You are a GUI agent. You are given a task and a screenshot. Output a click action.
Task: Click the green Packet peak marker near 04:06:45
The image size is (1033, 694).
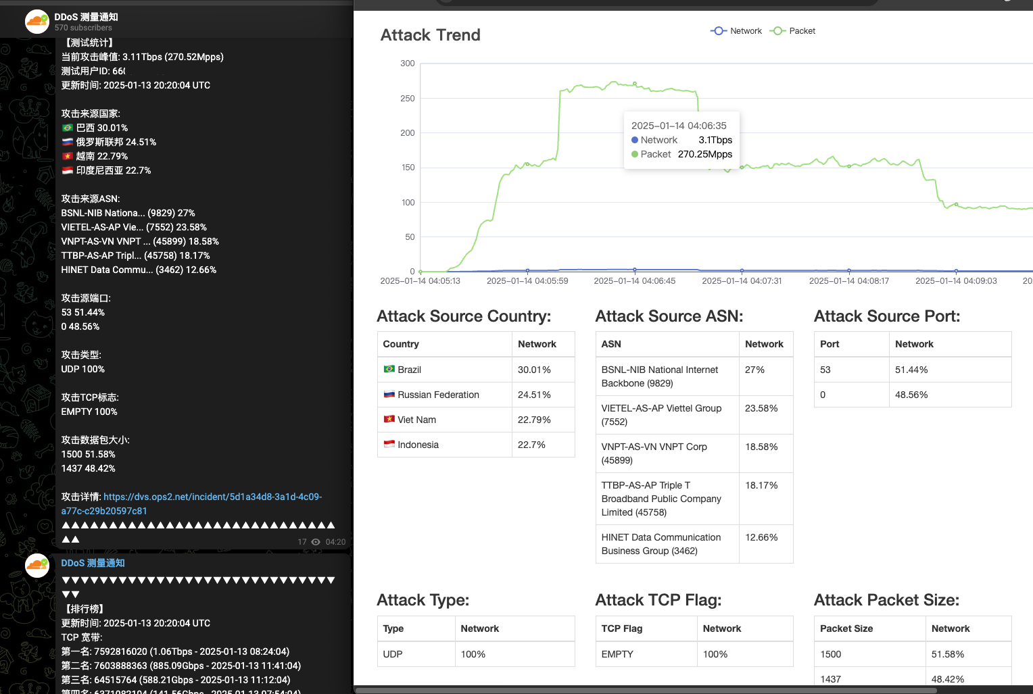[x=635, y=84]
